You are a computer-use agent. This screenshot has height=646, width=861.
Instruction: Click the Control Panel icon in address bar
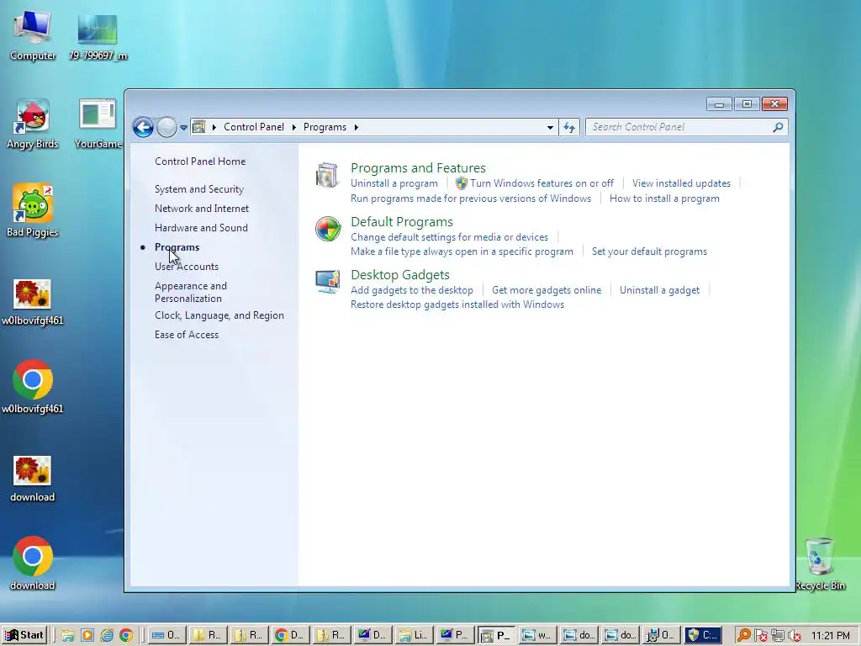pos(198,127)
